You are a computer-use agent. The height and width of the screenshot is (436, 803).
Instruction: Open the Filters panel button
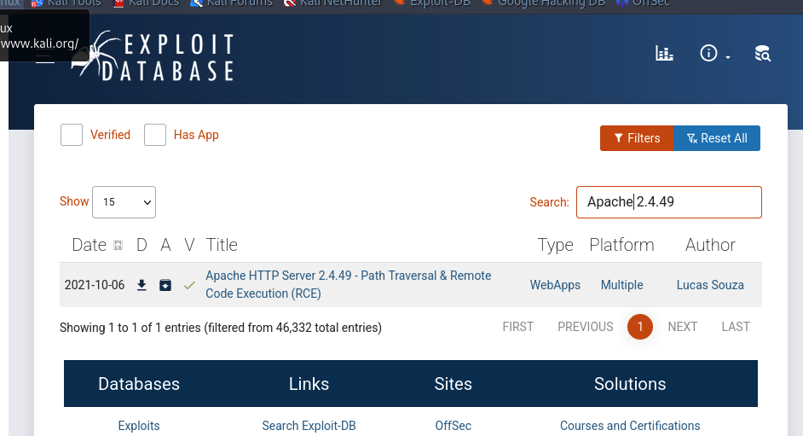pyautogui.click(x=637, y=138)
